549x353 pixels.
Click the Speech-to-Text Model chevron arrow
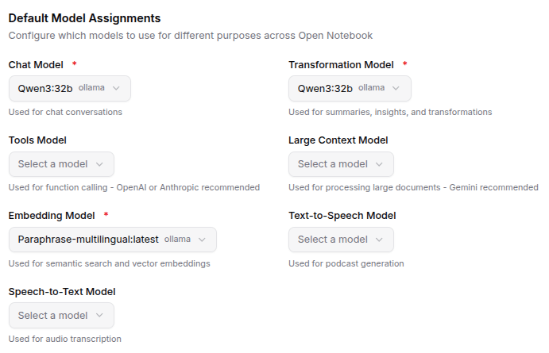99,316
